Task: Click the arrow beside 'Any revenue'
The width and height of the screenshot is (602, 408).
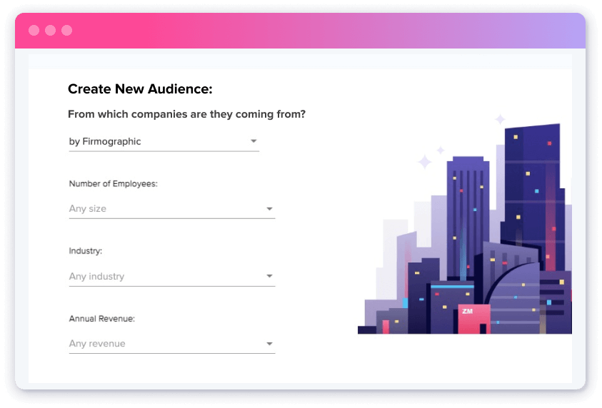Action: (269, 344)
